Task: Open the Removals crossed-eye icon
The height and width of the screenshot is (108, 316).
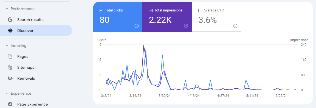Action: pyautogui.click(x=10, y=78)
